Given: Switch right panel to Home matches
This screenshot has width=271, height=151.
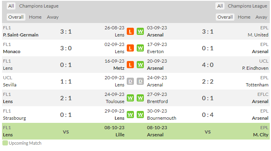Looking at the screenshot, I should point(244,17).
